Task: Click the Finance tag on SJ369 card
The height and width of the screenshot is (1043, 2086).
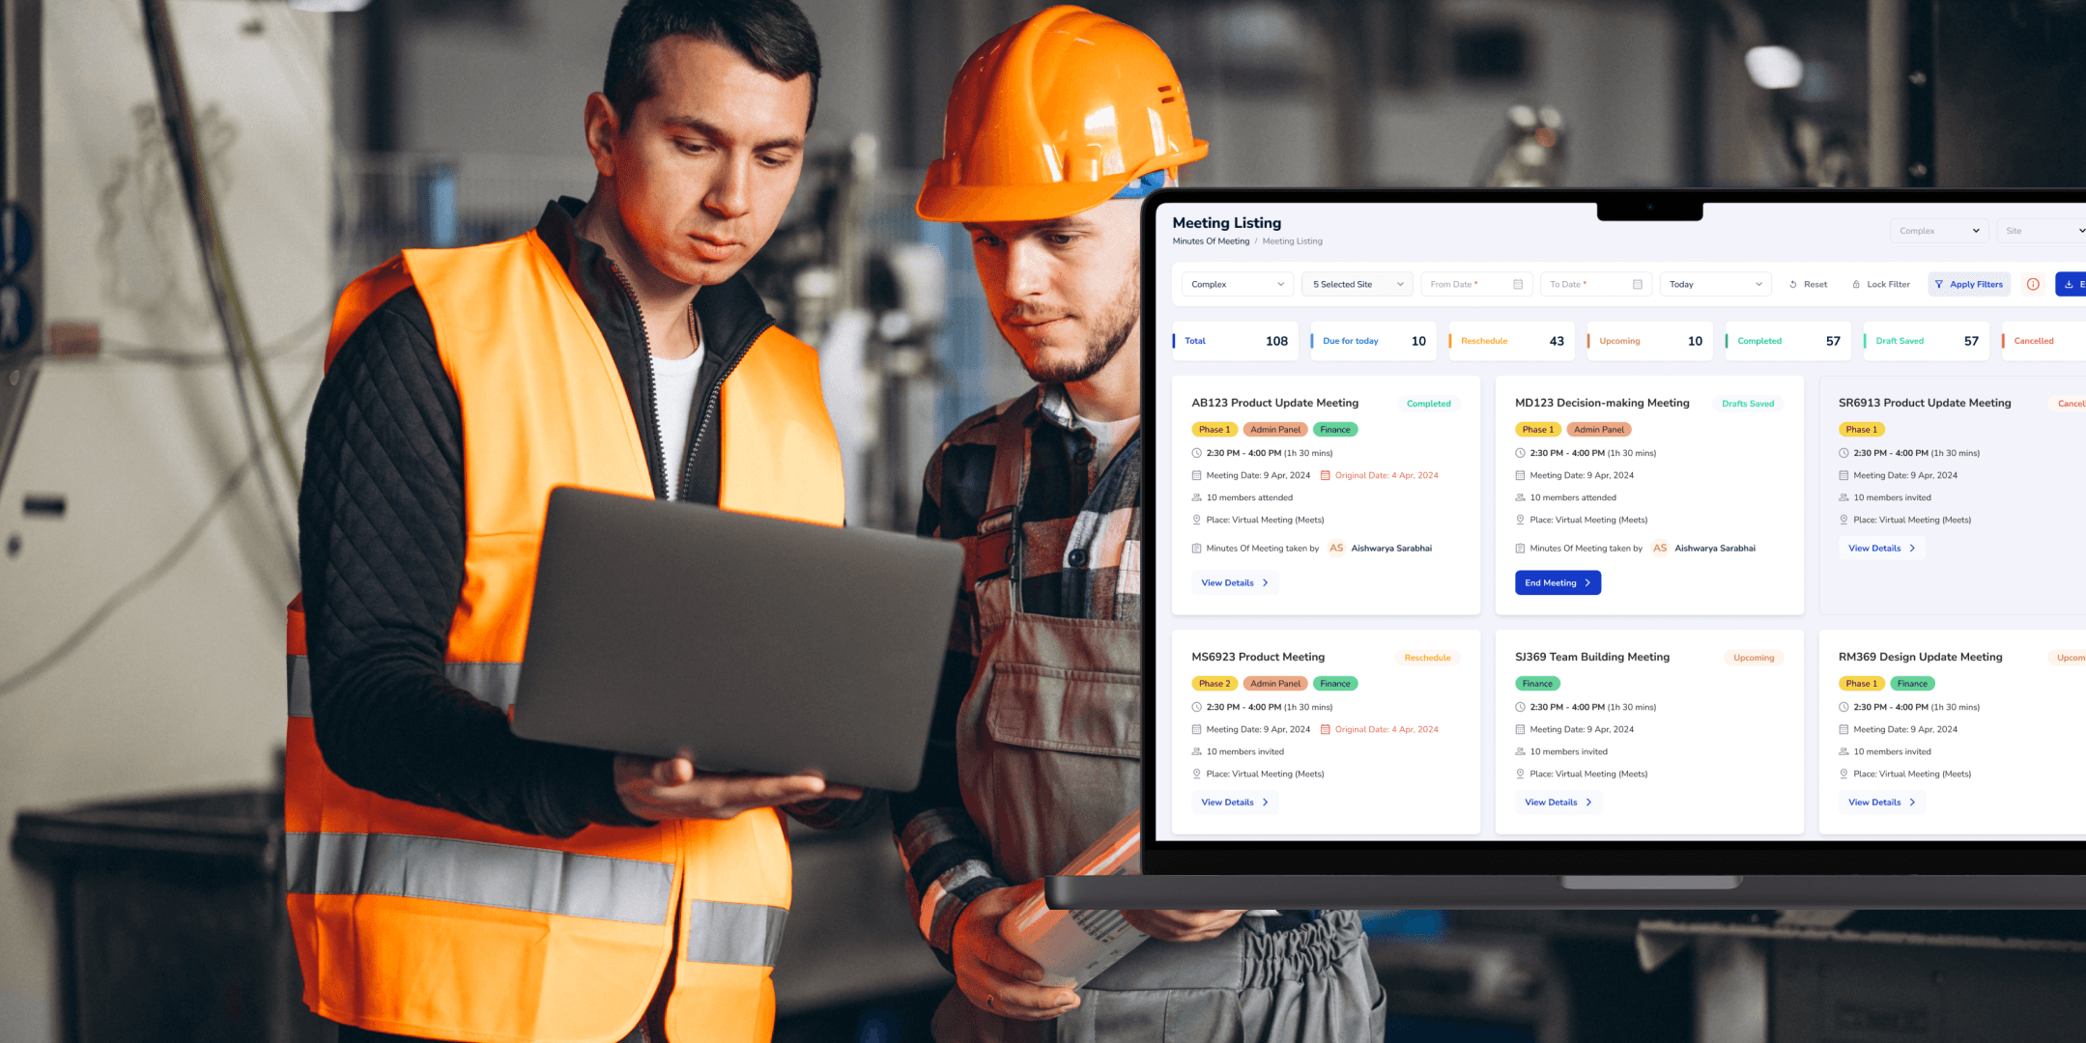Action: coord(1537,684)
